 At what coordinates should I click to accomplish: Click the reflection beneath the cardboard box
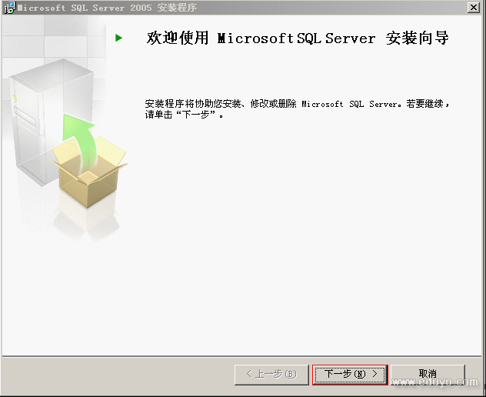coord(85,223)
